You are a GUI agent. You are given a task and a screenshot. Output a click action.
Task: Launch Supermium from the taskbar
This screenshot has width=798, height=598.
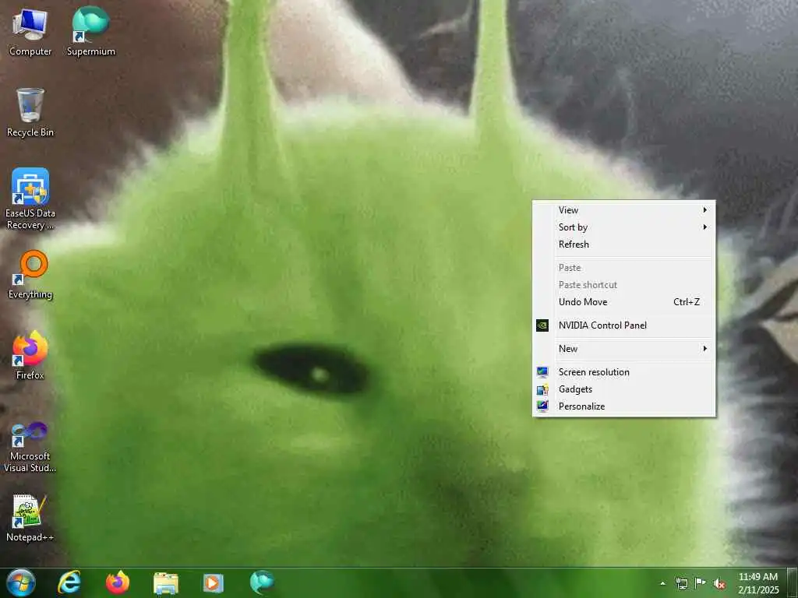[262, 582]
